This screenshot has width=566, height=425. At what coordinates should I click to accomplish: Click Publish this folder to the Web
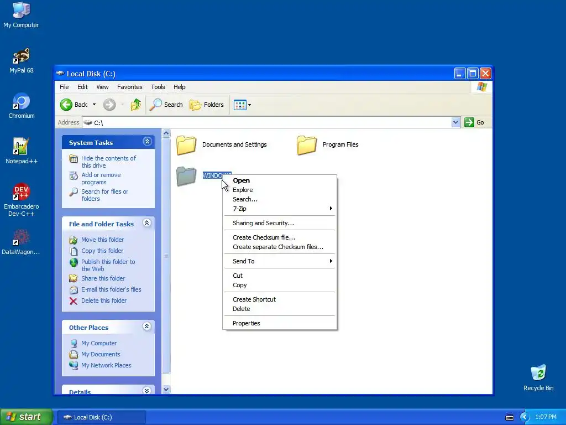108,265
